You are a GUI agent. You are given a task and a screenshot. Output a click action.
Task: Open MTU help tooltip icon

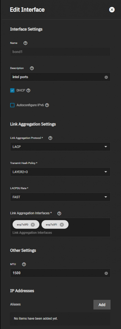(24, 264)
